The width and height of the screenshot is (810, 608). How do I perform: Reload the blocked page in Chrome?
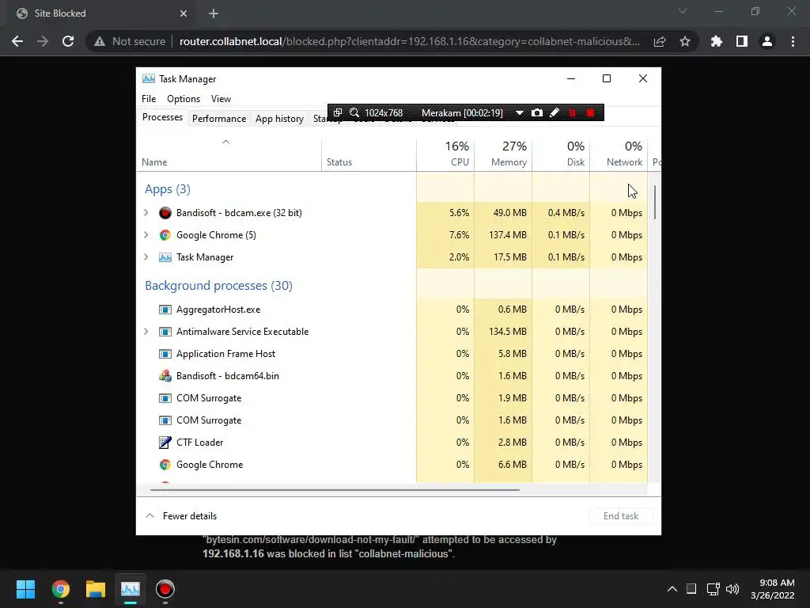68,41
